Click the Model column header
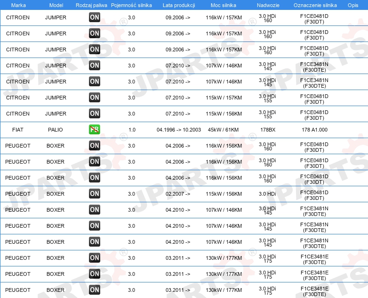This screenshot has width=368, height=298. tap(56, 5)
